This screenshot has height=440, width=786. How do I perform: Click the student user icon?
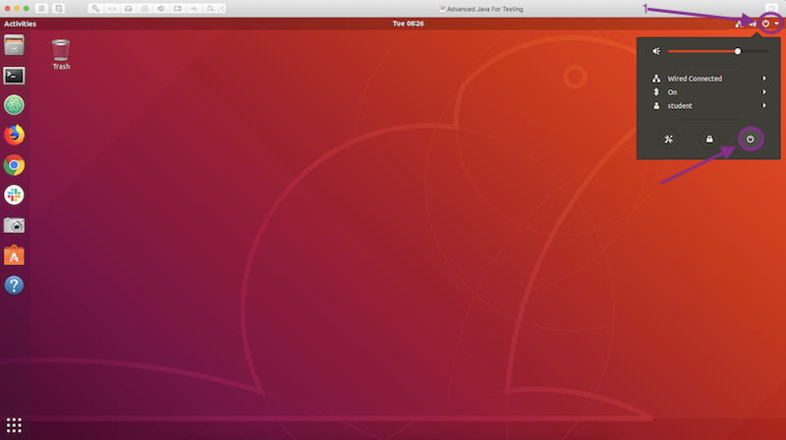coord(656,106)
